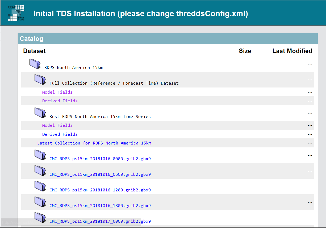326x228 pixels.
Task: Open Model Fields under Best Time Series
Action: pos(57,125)
